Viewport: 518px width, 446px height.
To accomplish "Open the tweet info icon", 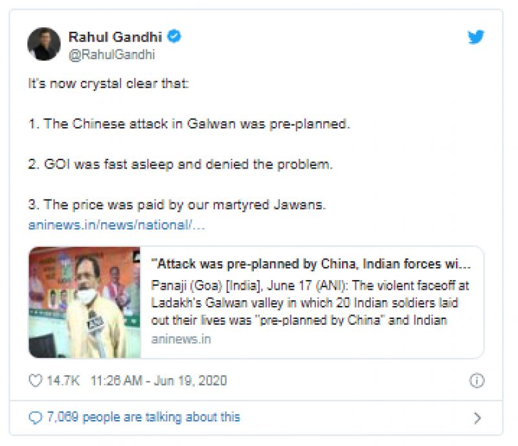I will [x=477, y=381].
